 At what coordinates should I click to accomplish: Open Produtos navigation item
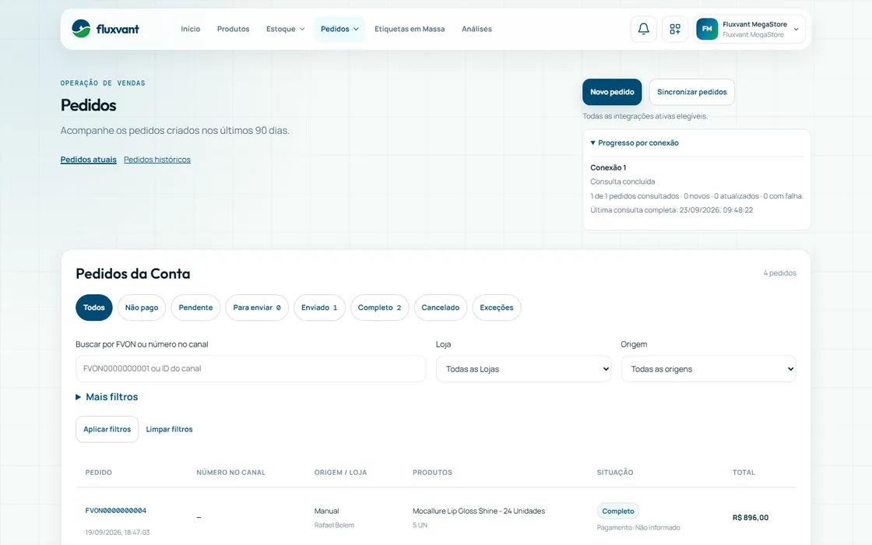pyautogui.click(x=233, y=29)
